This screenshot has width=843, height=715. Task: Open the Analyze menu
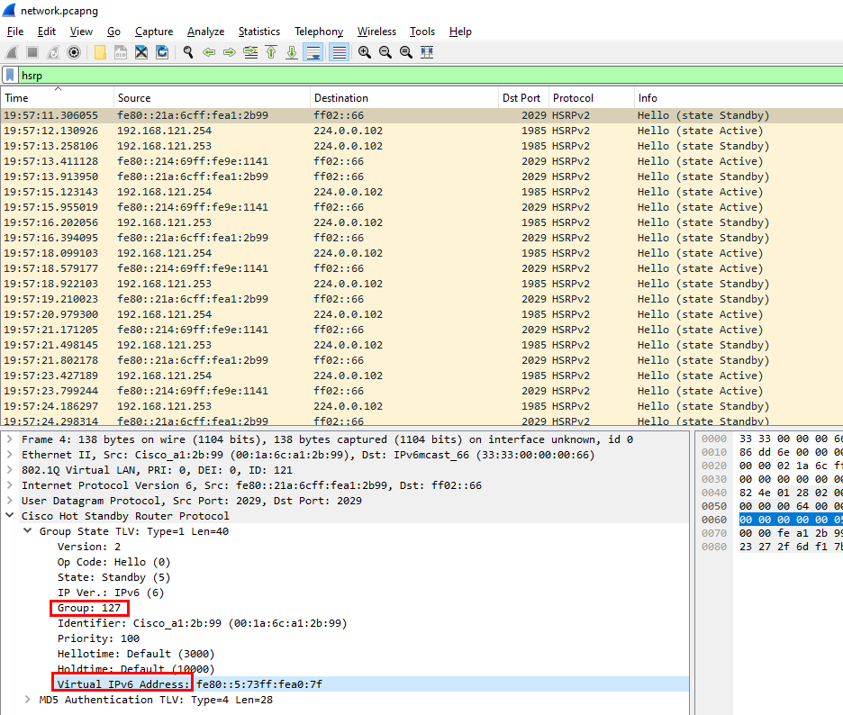205,32
